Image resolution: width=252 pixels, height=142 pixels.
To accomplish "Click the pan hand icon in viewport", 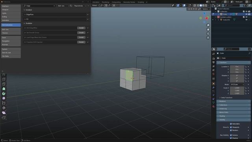I will (x=208, y=30).
